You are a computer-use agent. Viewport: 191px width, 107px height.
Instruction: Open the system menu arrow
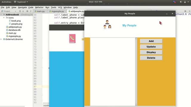[188, 2]
